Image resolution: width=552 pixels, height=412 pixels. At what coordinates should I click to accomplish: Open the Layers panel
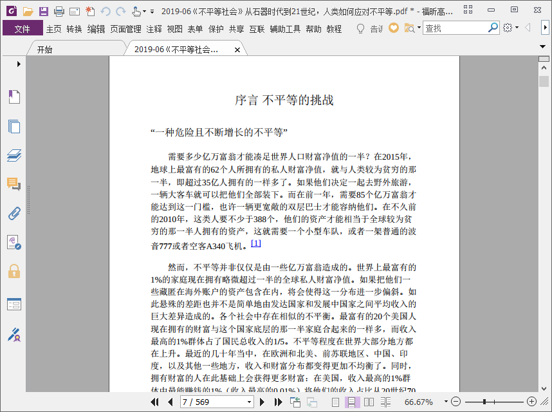click(x=14, y=155)
